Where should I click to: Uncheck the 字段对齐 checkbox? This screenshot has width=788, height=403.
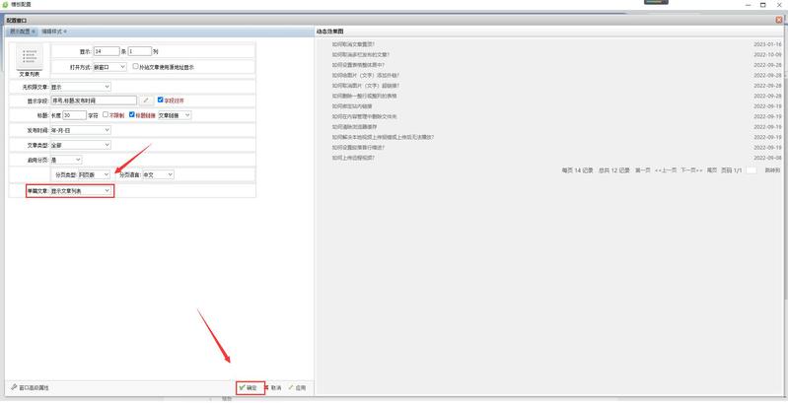tap(160, 100)
